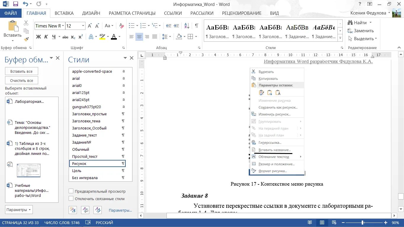Enable Предварительный просмотр checkbox
The width and height of the screenshot is (404, 227).
(71, 191)
